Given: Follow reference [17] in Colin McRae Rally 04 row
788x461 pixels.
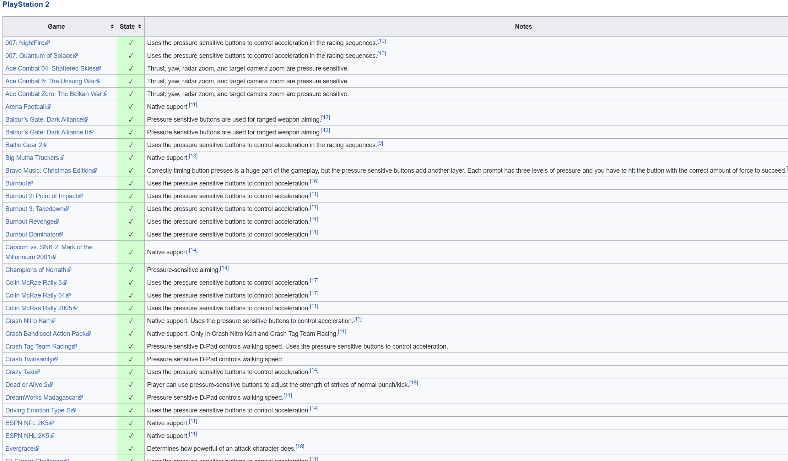Looking at the screenshot, I should click(314, 294).
